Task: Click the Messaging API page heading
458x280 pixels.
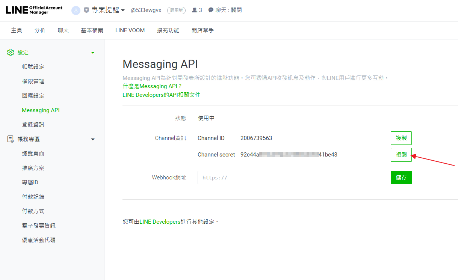Action: 160,64
